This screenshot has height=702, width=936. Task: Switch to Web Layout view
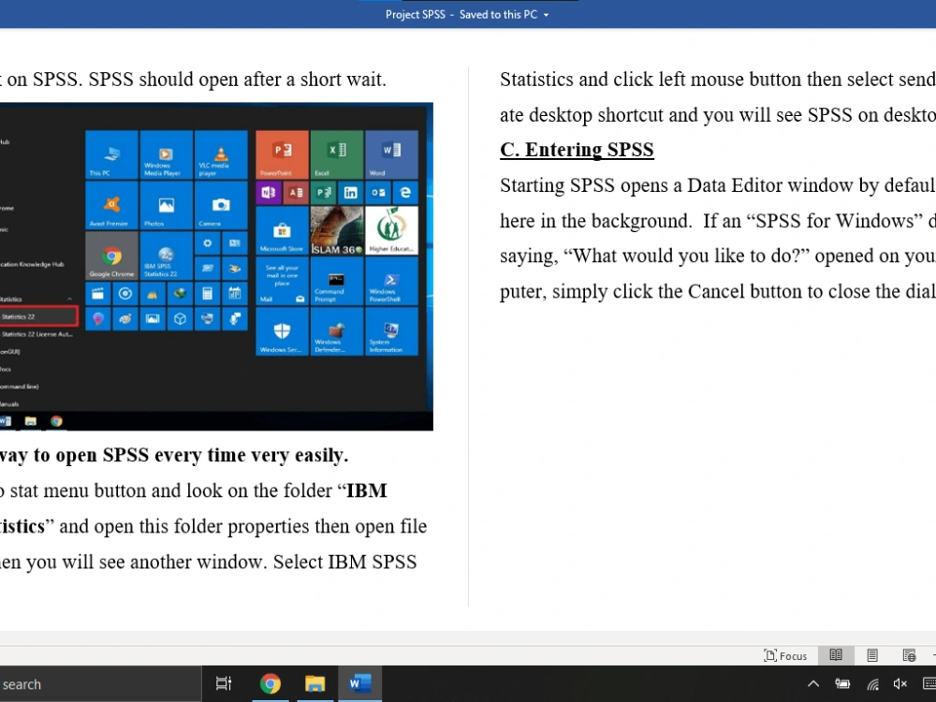coord(909,655)
